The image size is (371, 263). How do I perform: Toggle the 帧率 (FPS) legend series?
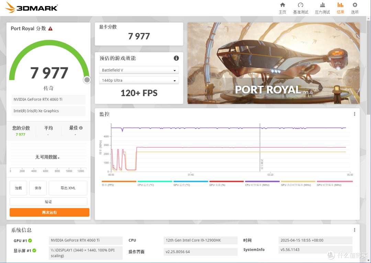(119, 183)
